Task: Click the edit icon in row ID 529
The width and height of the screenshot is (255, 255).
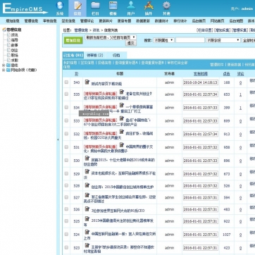Action: pos(87,171)
